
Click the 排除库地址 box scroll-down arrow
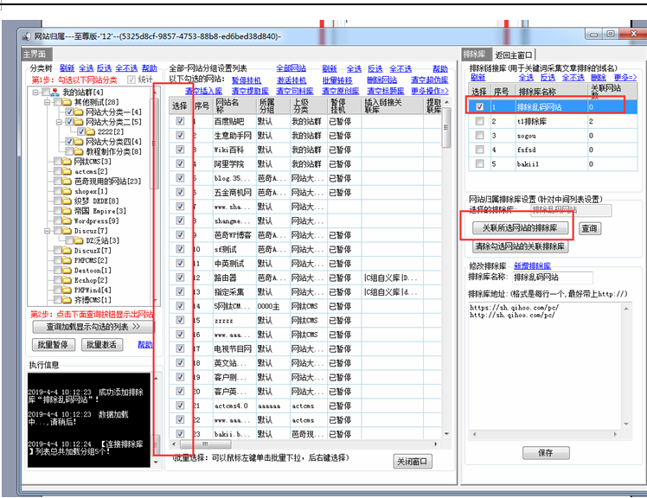tap(626, 425)
